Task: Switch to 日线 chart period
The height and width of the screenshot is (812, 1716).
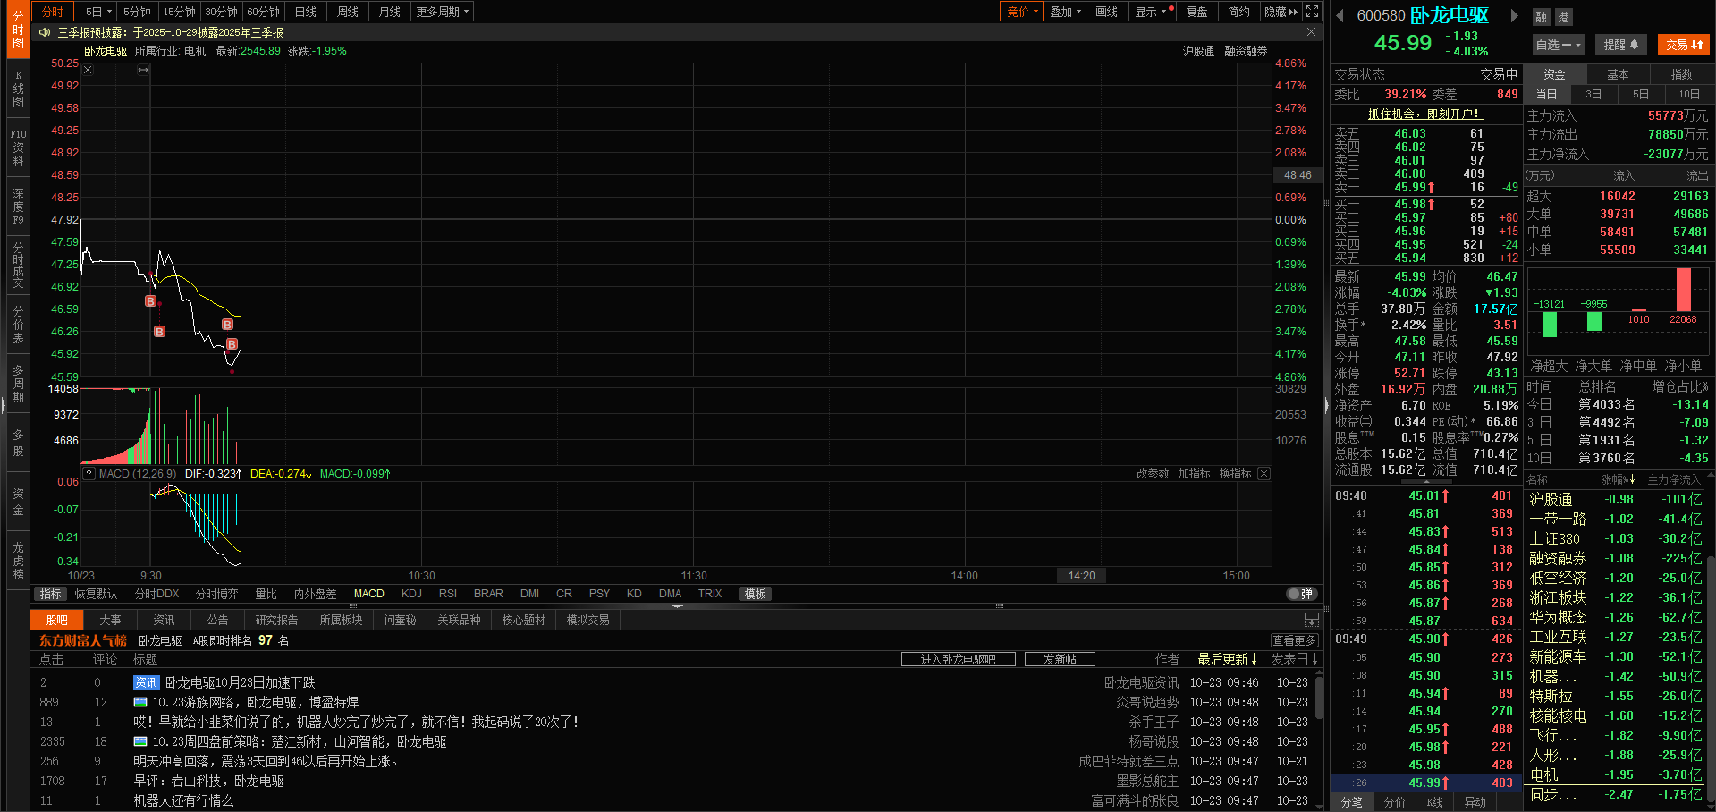Action: point(306,12)
